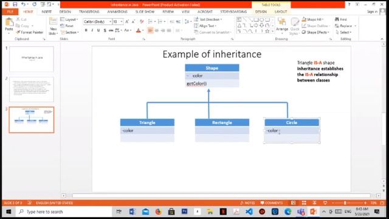The height and width of the screenshot is (219, 389).
Task: Launch Visual Studio Code from the taskbar
Action: [249, 212]
